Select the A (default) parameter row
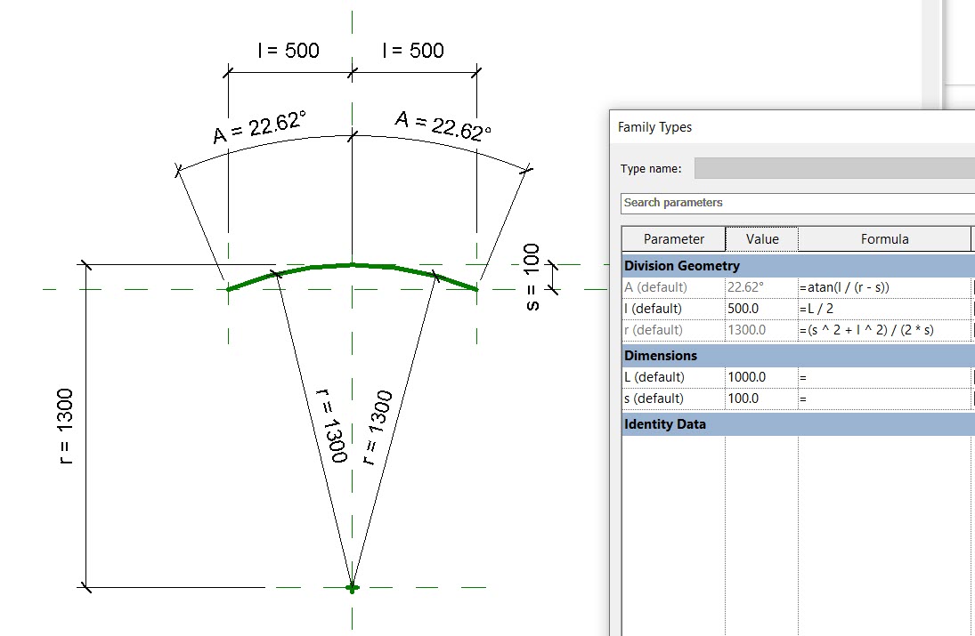Image resolution: width=975 pixels, height=636 pixels. tap(799, 287)
